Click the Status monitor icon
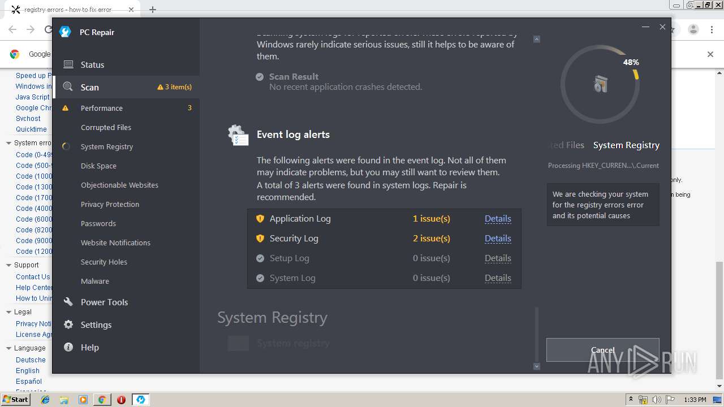 tap(68, 64)
